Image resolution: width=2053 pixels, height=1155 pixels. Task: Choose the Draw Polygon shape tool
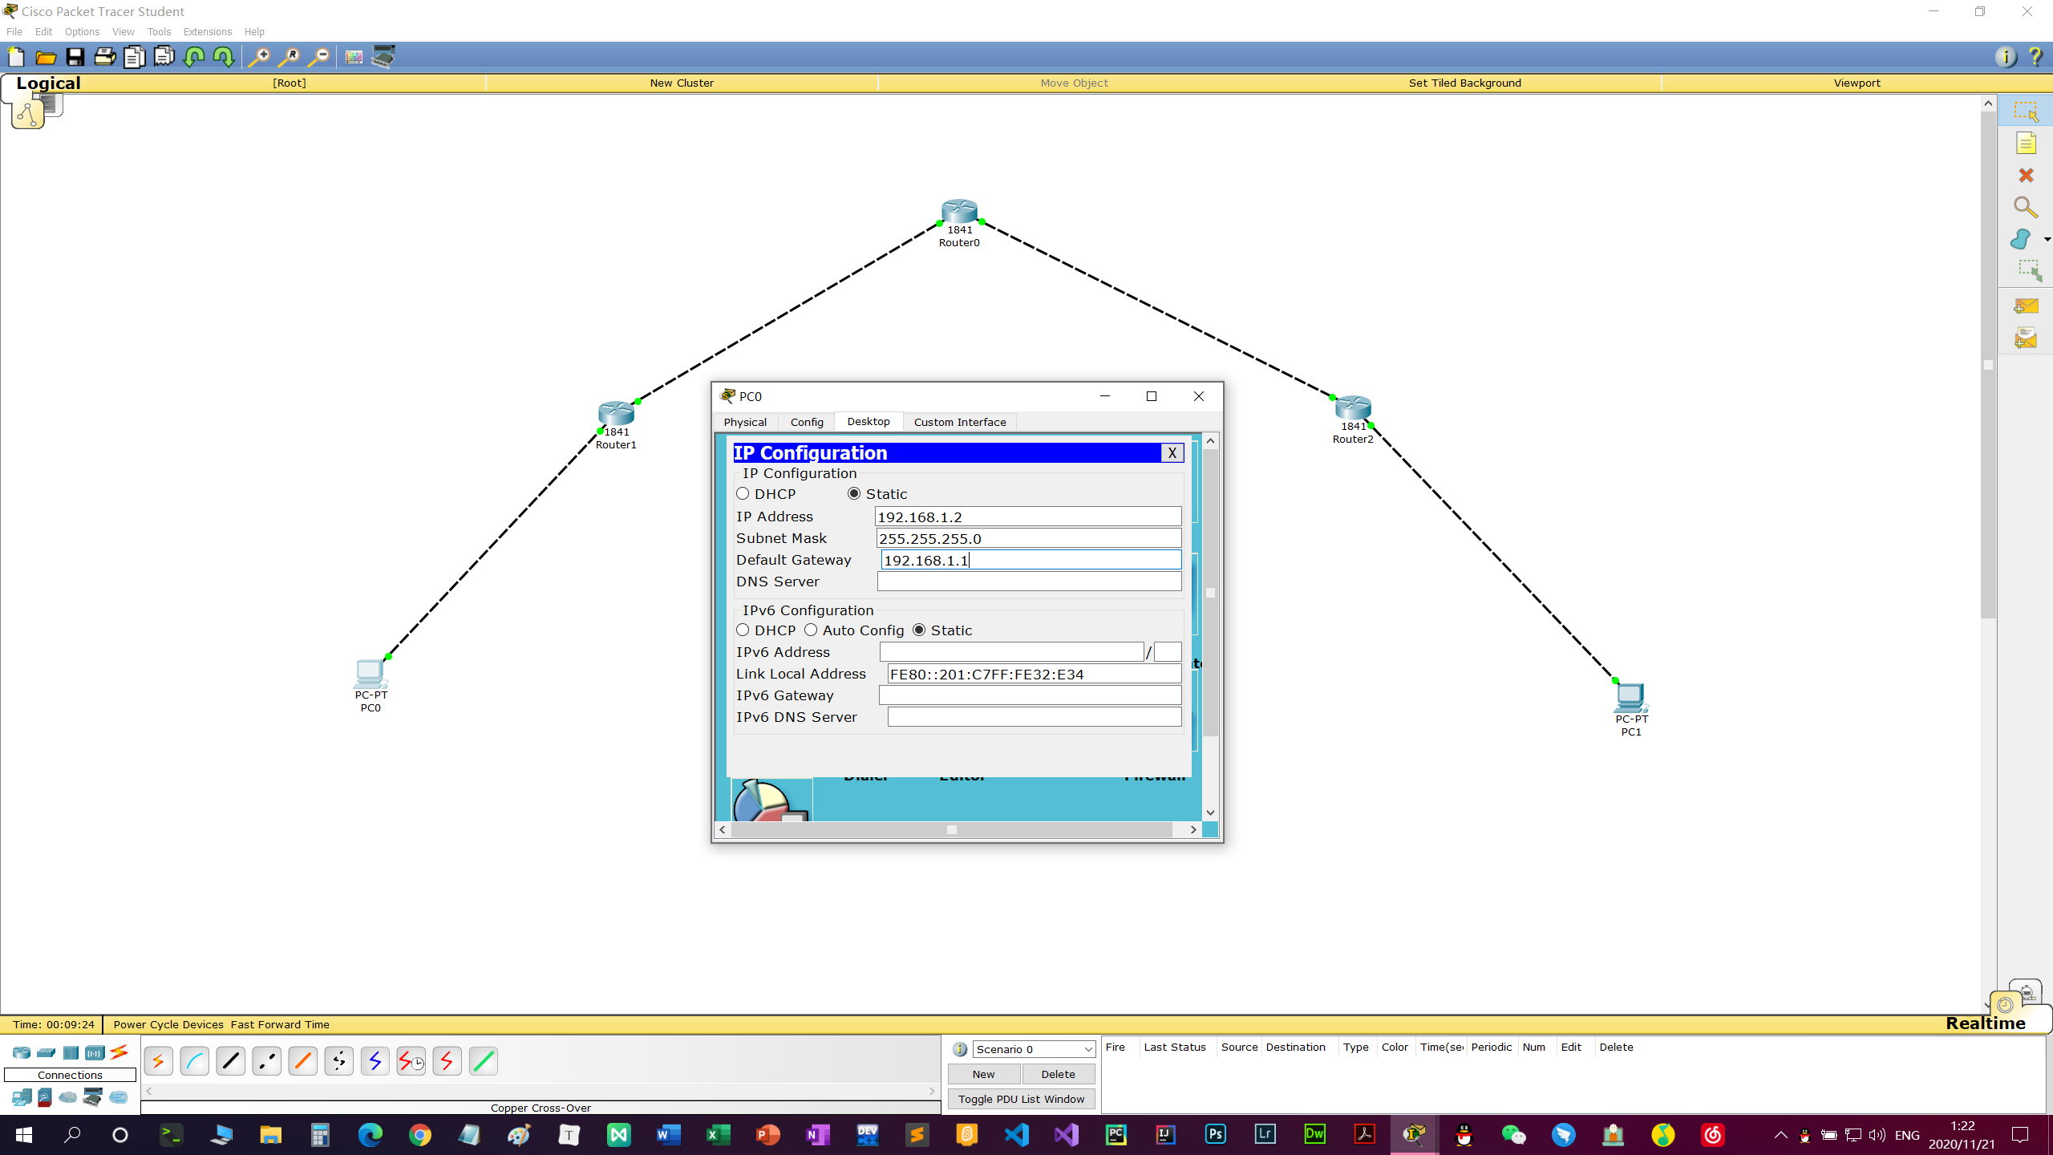tap(2021, 239)
